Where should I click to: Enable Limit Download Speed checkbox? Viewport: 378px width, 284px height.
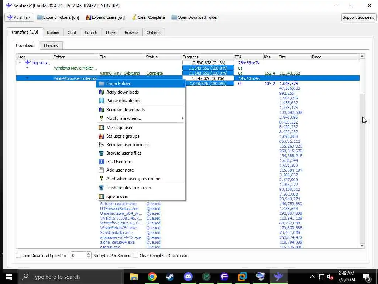pos(18,255)
